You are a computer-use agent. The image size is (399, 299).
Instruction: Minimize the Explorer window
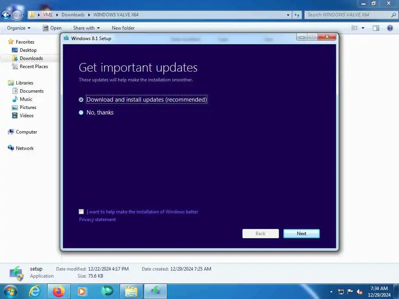(364, 3)
